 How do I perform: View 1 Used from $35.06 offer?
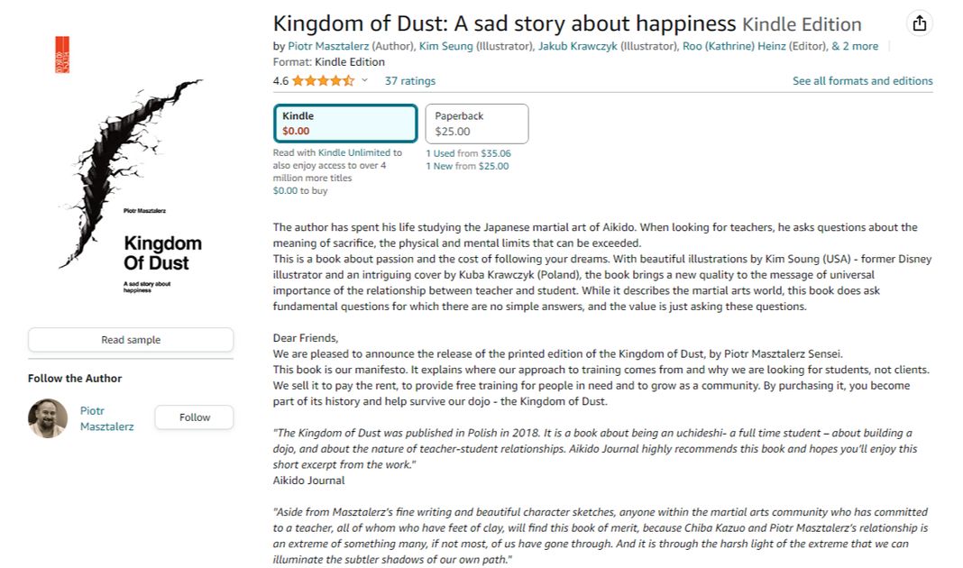(x=468, y=153)
